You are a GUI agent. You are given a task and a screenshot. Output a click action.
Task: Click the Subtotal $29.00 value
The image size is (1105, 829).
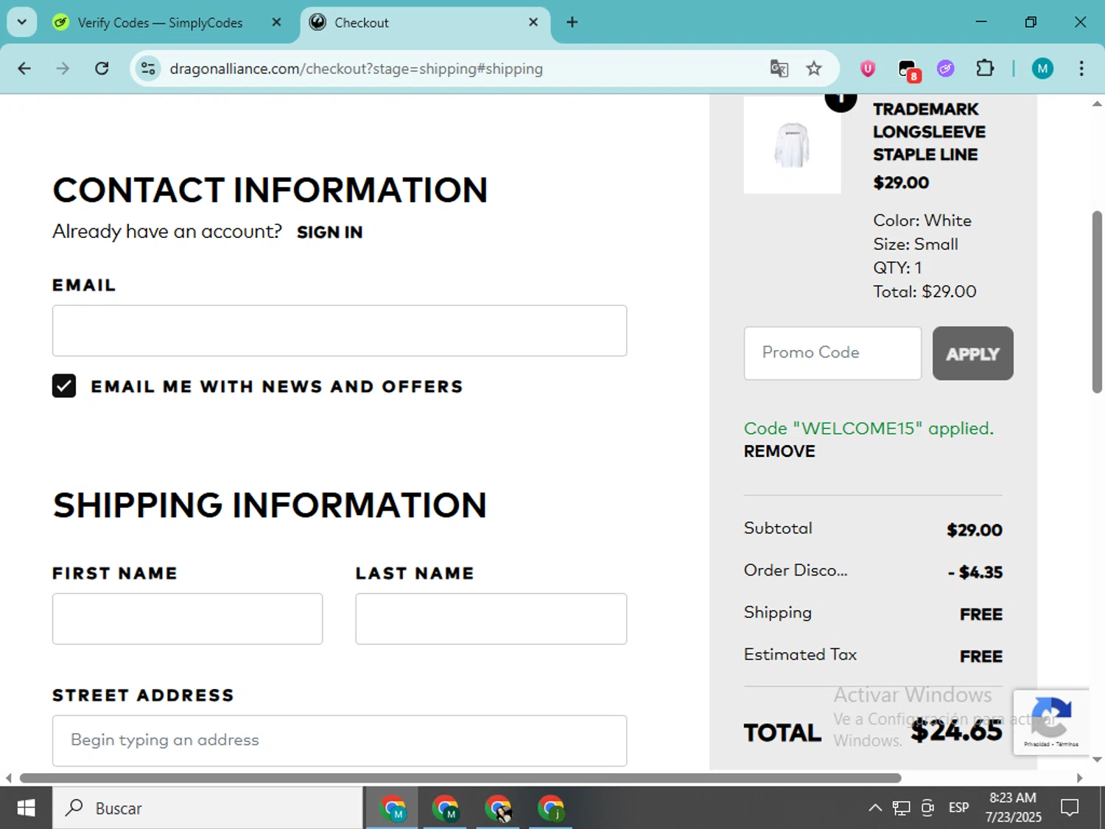975,531
